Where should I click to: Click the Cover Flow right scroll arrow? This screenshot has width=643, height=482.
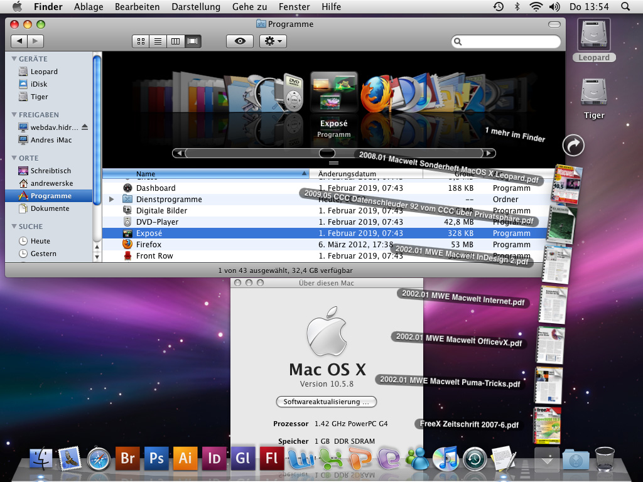pos(489,153)
